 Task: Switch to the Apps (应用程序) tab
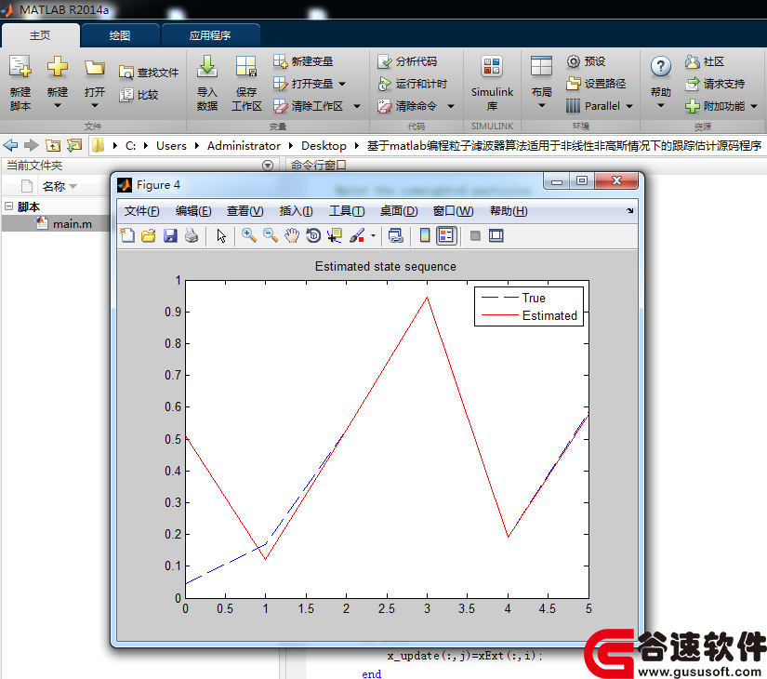point(210,35)
